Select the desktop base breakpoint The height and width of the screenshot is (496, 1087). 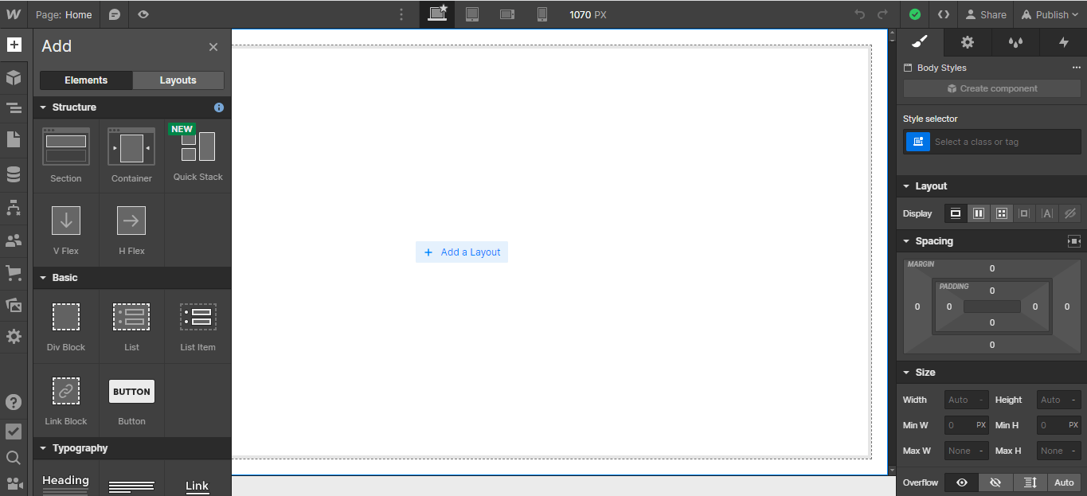click(x=437, y=14)
